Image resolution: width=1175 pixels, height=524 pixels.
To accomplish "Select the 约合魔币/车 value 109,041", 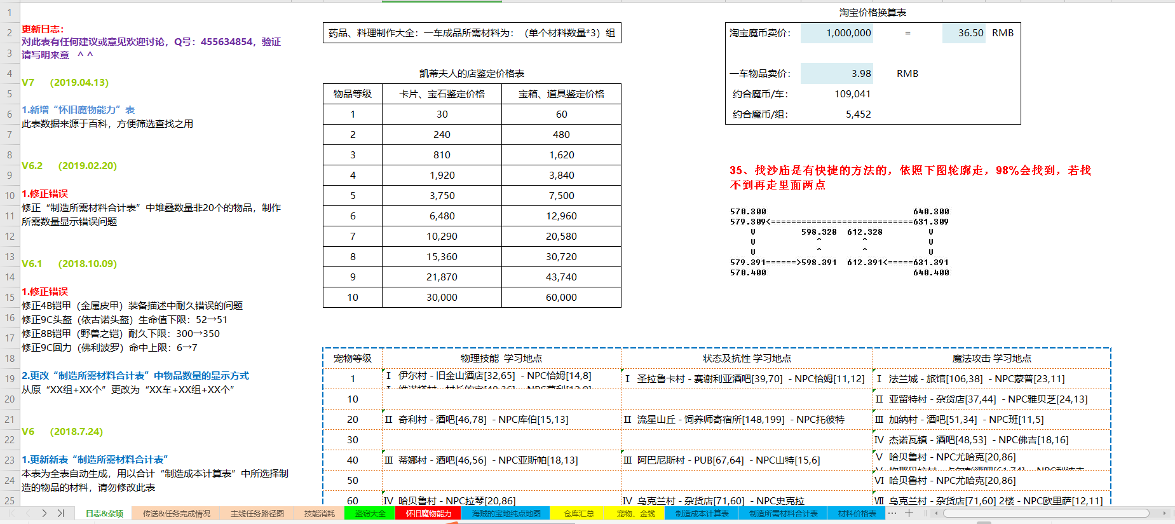I will pyautogui.click(x=836, y=94).
